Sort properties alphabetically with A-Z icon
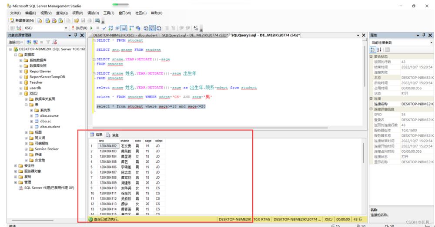Viewport: 435px width, 227px height. click(379, 49)
